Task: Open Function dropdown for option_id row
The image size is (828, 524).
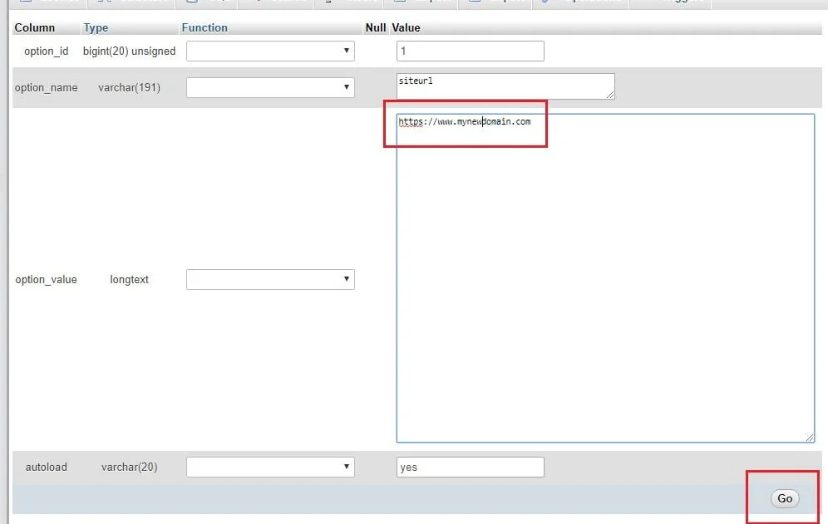Action: click(270, 51)
